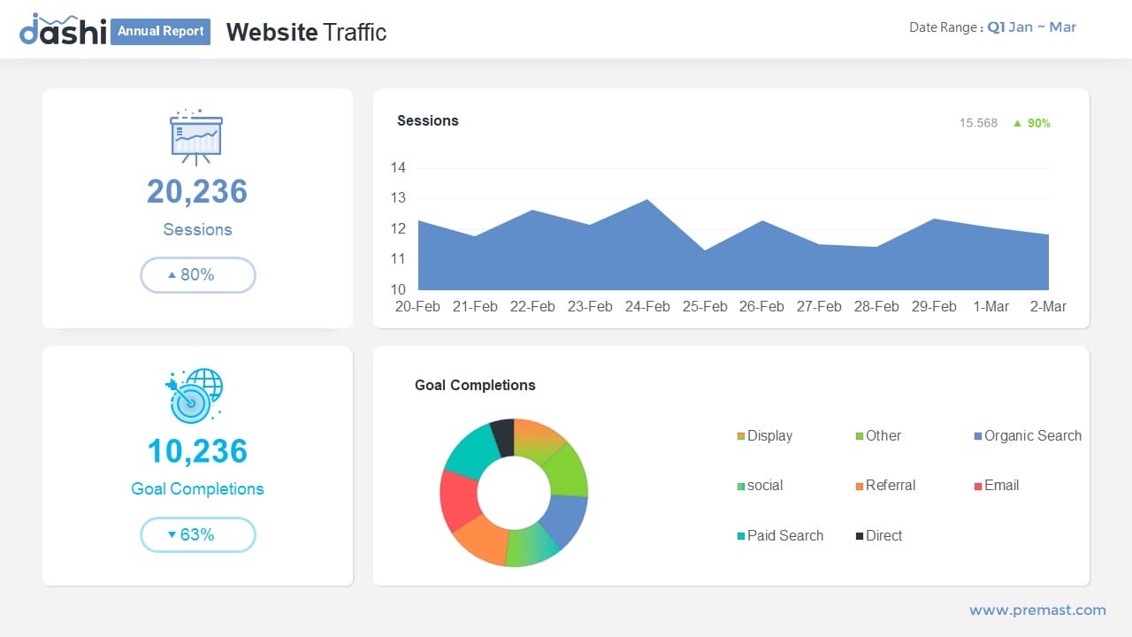
Task: Click the Direct legend label
Action: tap(884, 536)
